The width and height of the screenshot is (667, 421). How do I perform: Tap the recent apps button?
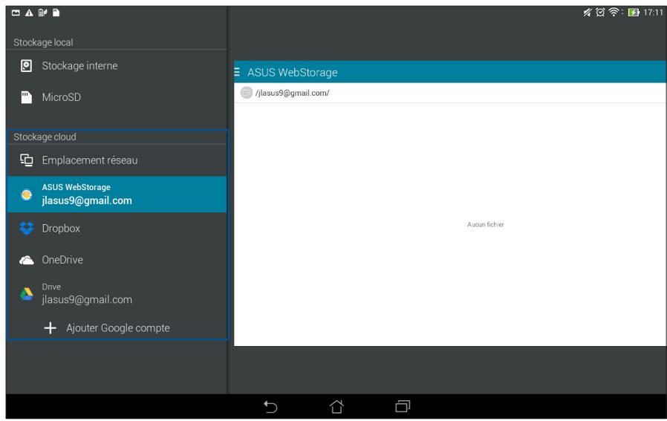point(403,407)
